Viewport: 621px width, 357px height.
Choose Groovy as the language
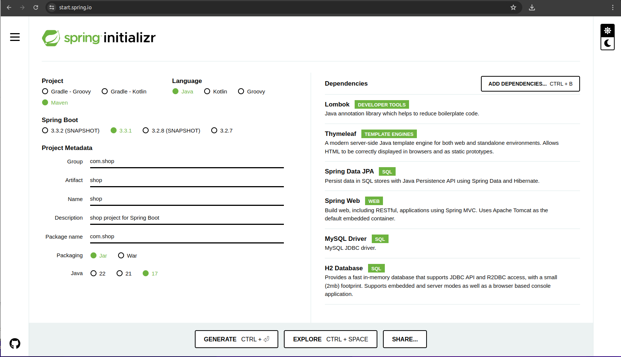pos(251,92)
